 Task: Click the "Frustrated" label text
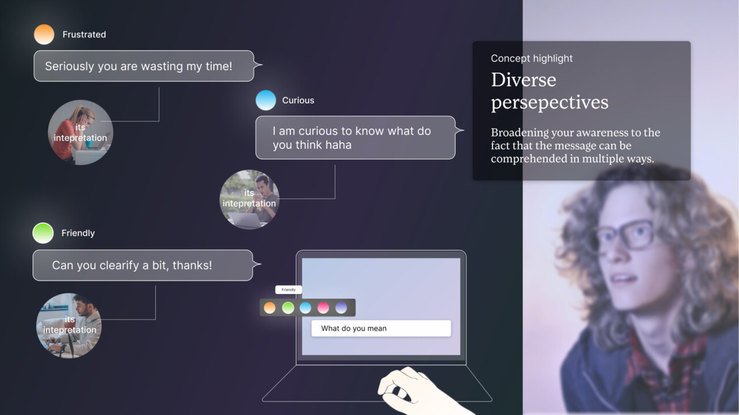[x=84, y=35]
